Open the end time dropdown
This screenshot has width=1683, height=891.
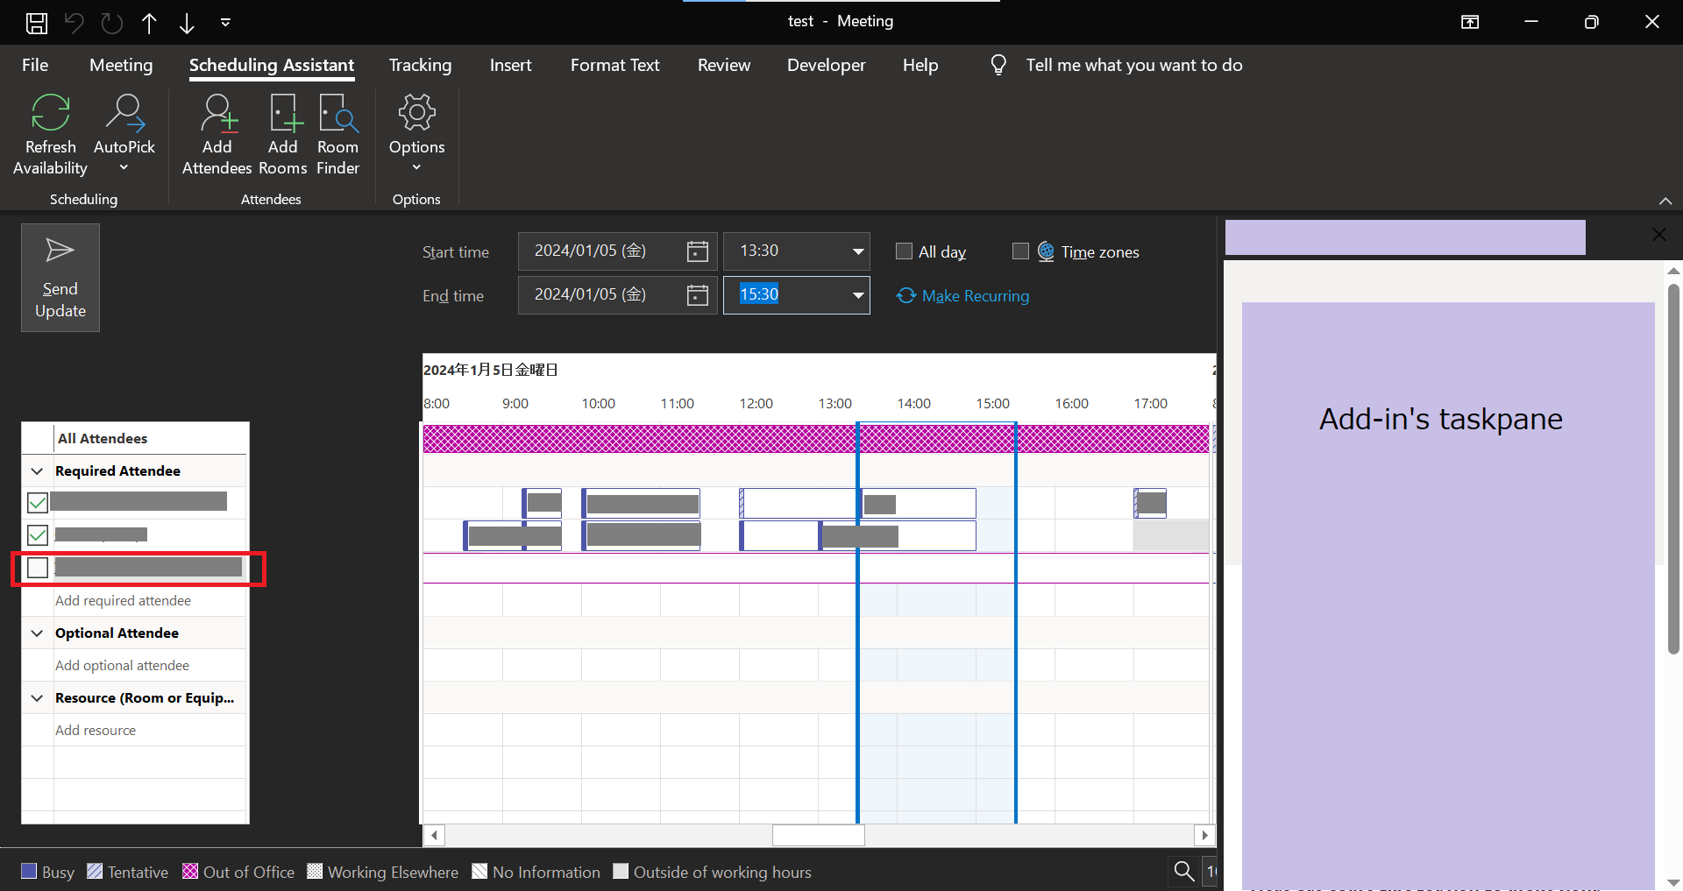(857, 295)
